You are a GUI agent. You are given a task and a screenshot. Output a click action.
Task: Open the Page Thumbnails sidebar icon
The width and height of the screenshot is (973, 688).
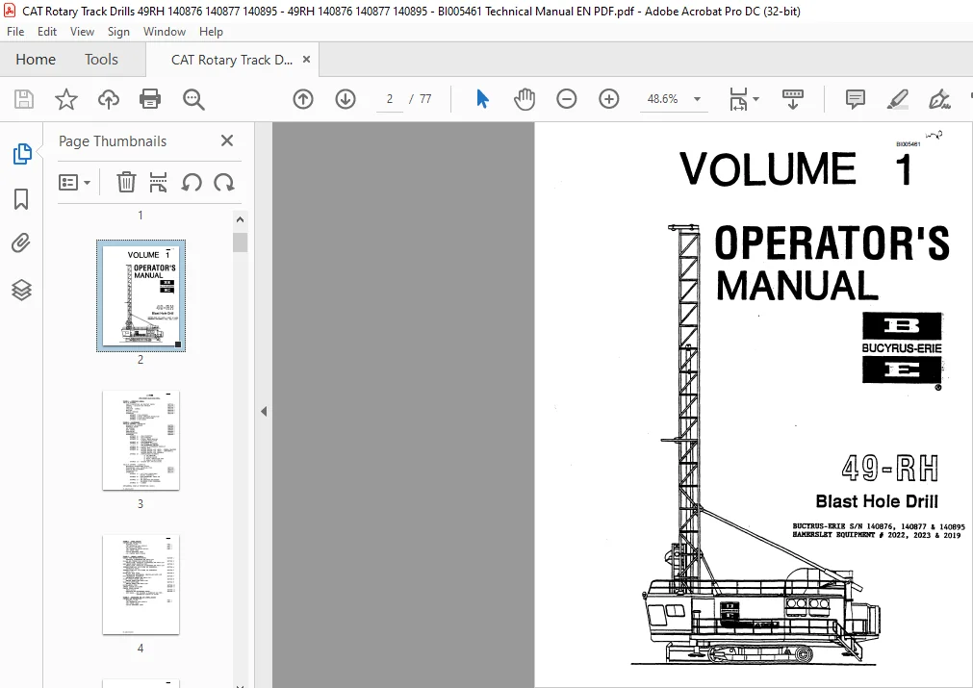22,153
